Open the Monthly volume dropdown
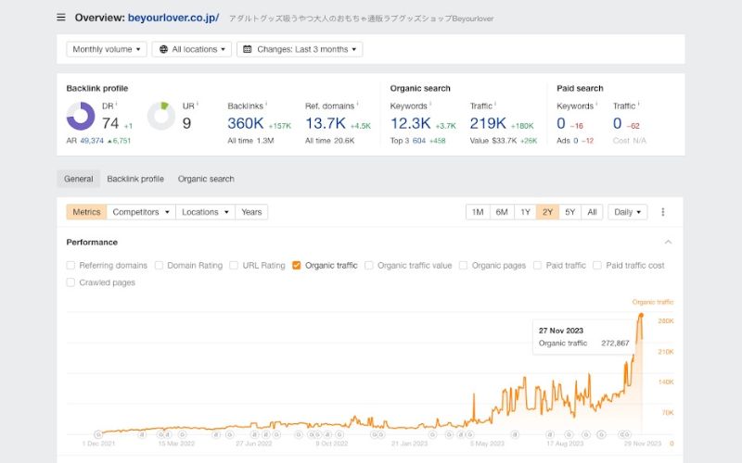The height and width of the screenshot is (463, 742). [107, 49]
